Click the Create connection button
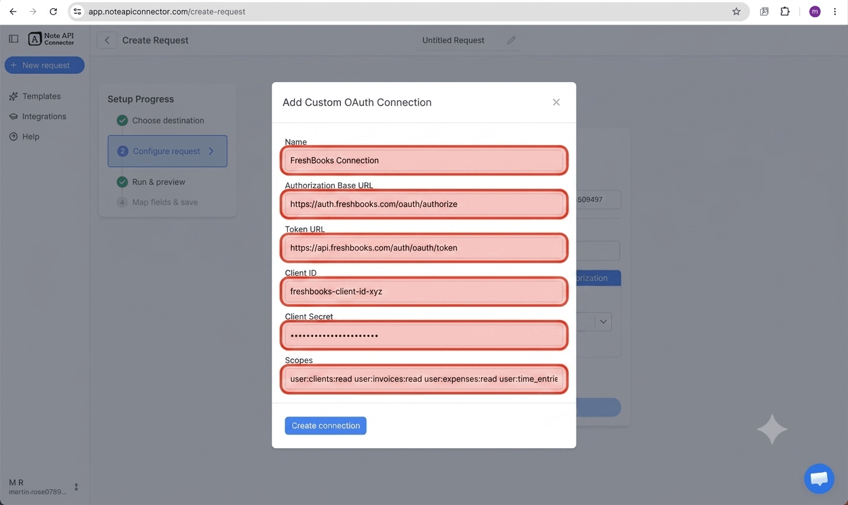 point(325,425)
